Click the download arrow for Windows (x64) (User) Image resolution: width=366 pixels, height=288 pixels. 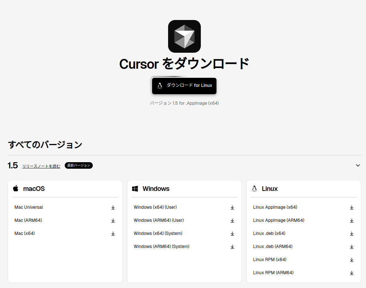pyautogui.click(x=232, y=207)
